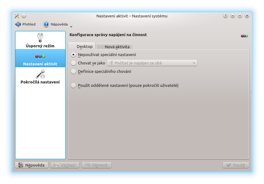Click the blue question mark Nápověda toolbar icon
Viewport: 264px width, 184px height.
tap(46, 24)
